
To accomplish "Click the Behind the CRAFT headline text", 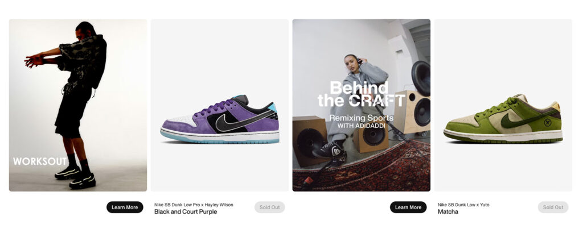I will (361, 94).
